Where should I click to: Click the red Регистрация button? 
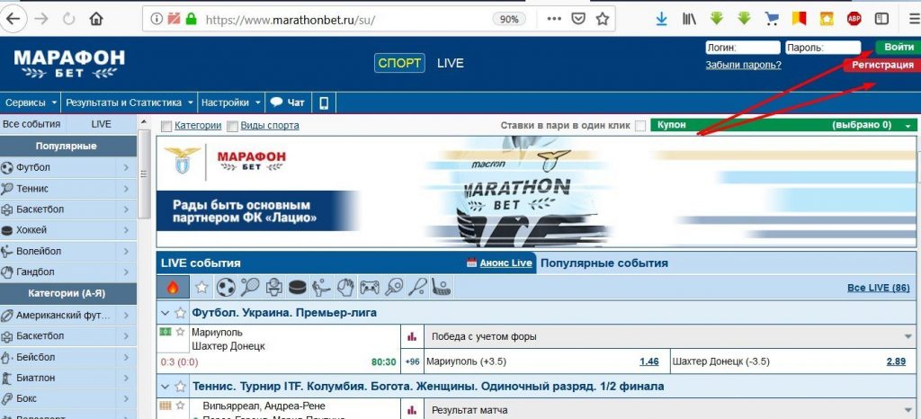pos(881,65)
